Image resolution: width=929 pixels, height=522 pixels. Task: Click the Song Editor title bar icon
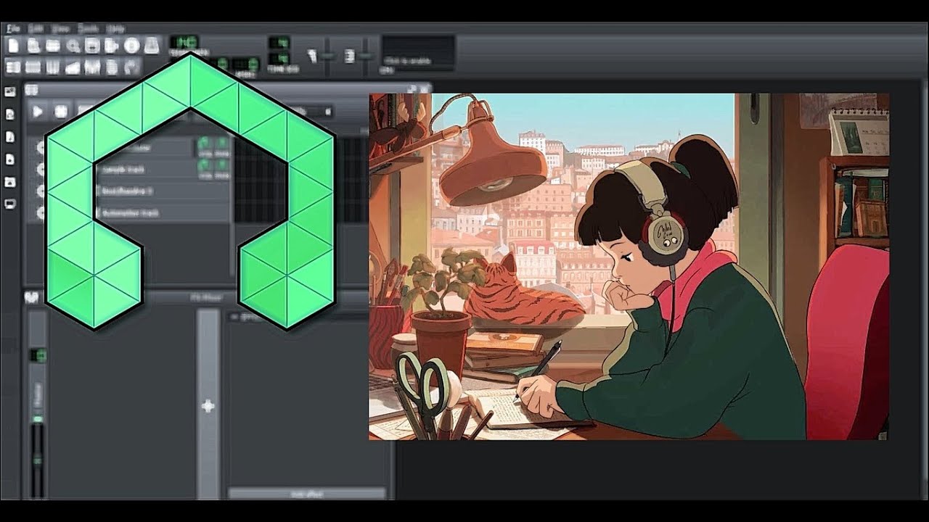coord(31,90)
